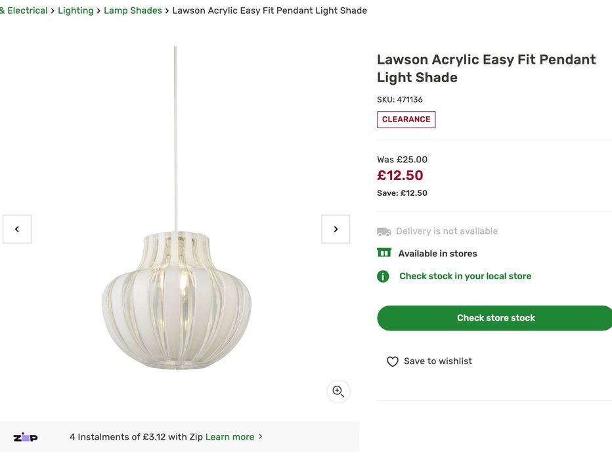The image size is (612, 460).
Task: Advance to the next product image
Action: (x=336, y=229)
